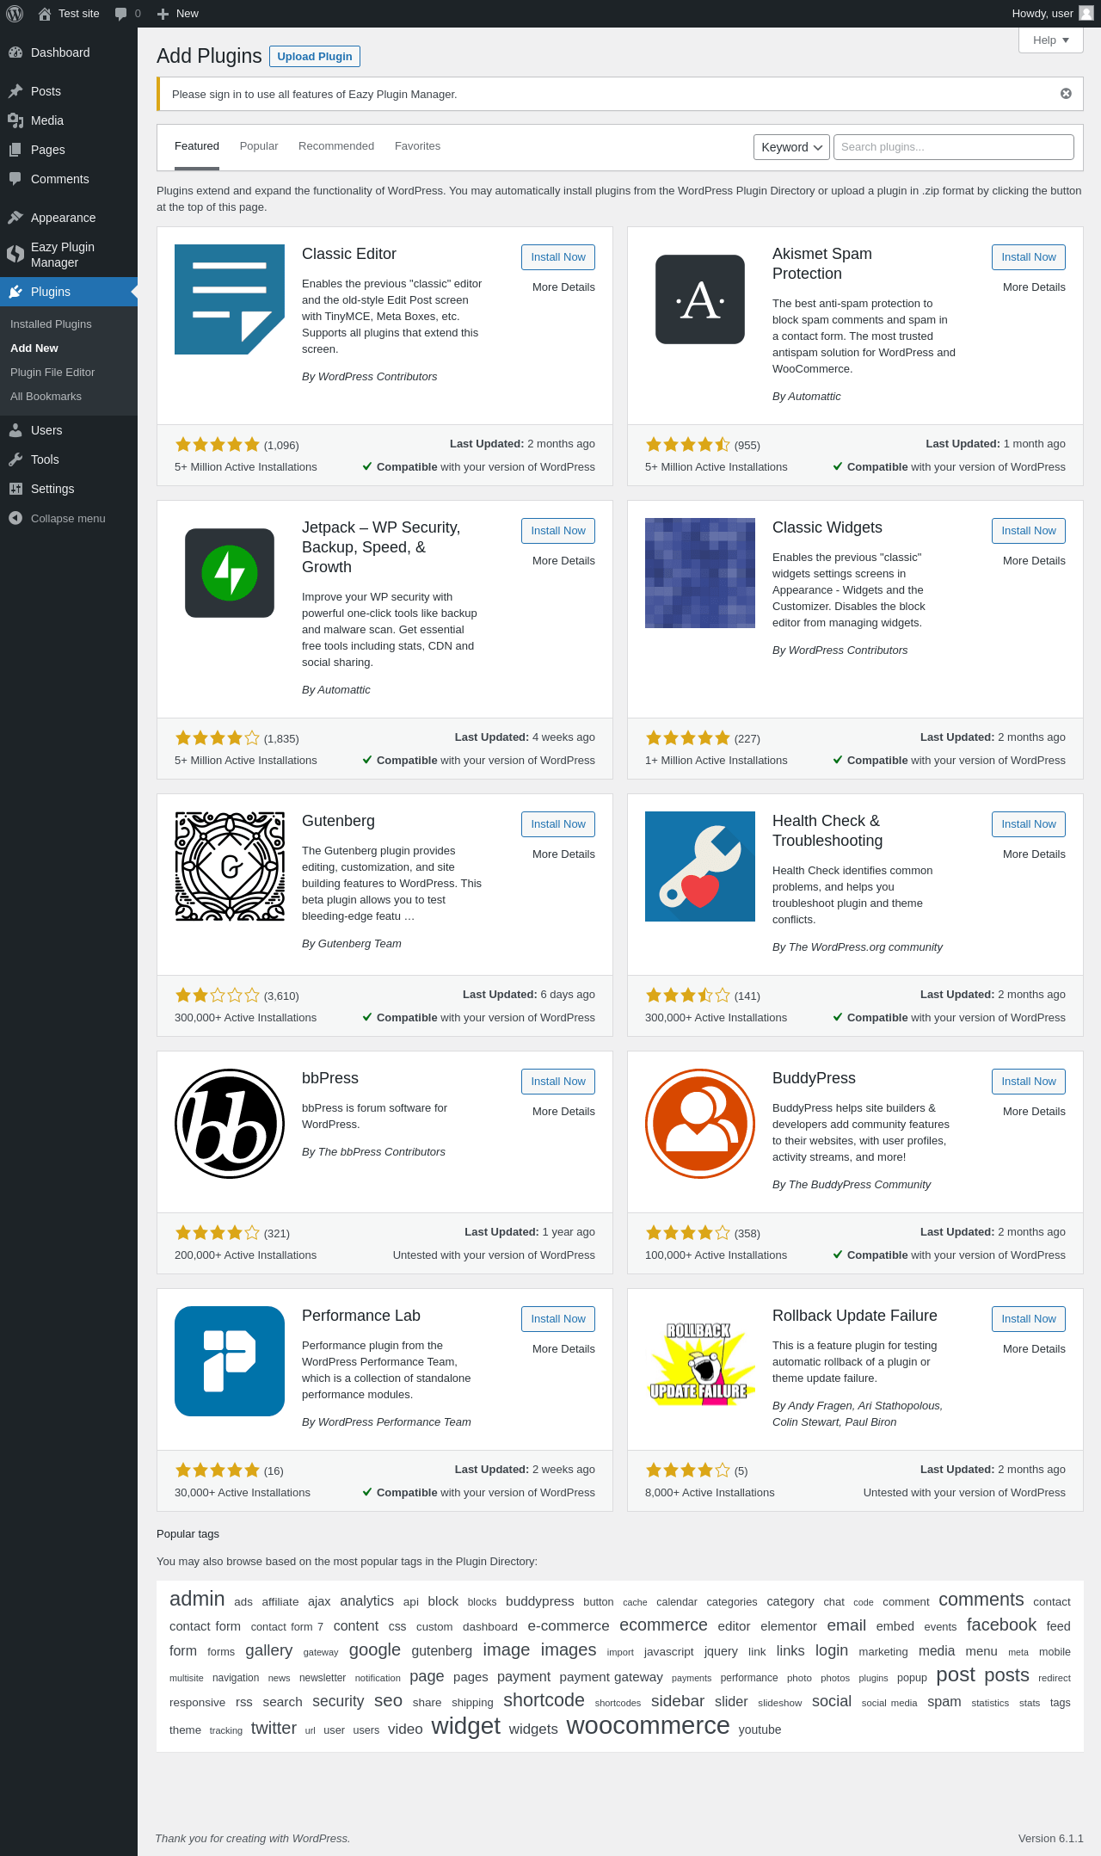Click the bbPress plugin logo
Image resolution: width=1101 pixels, height=1856 pixels.
[x=230, y=1124]
